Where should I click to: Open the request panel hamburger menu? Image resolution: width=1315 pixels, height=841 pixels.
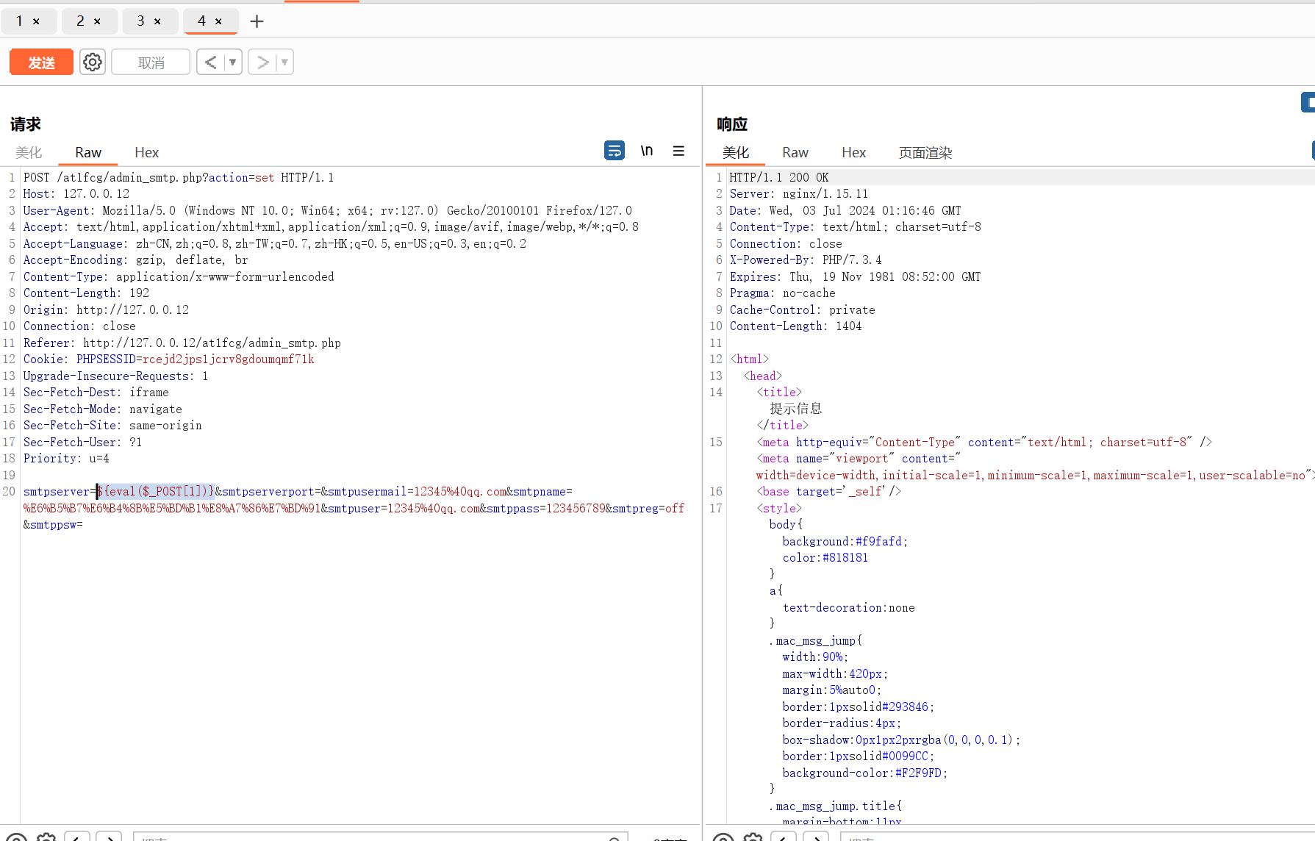tap(678, 151)
